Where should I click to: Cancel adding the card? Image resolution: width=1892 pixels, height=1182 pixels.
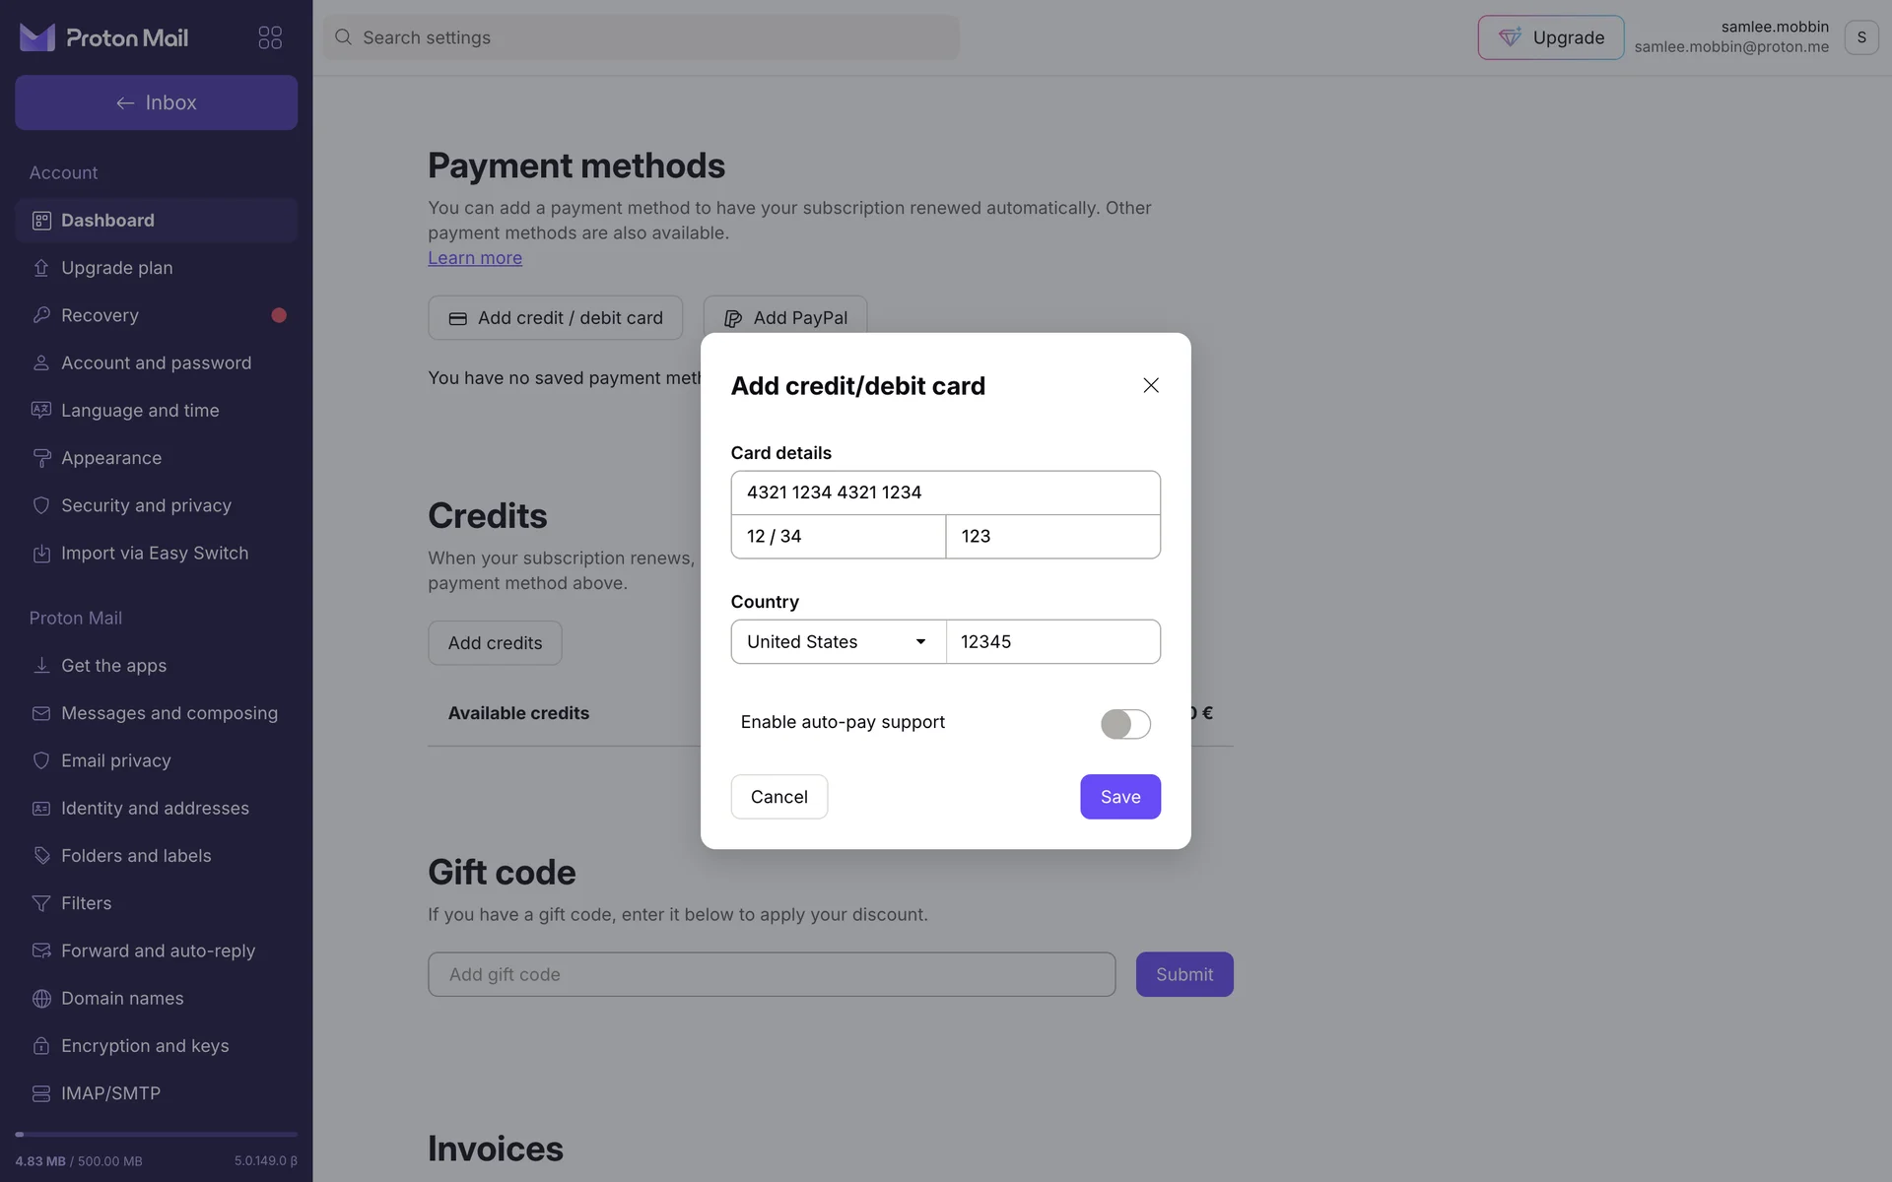click(778, 797)
